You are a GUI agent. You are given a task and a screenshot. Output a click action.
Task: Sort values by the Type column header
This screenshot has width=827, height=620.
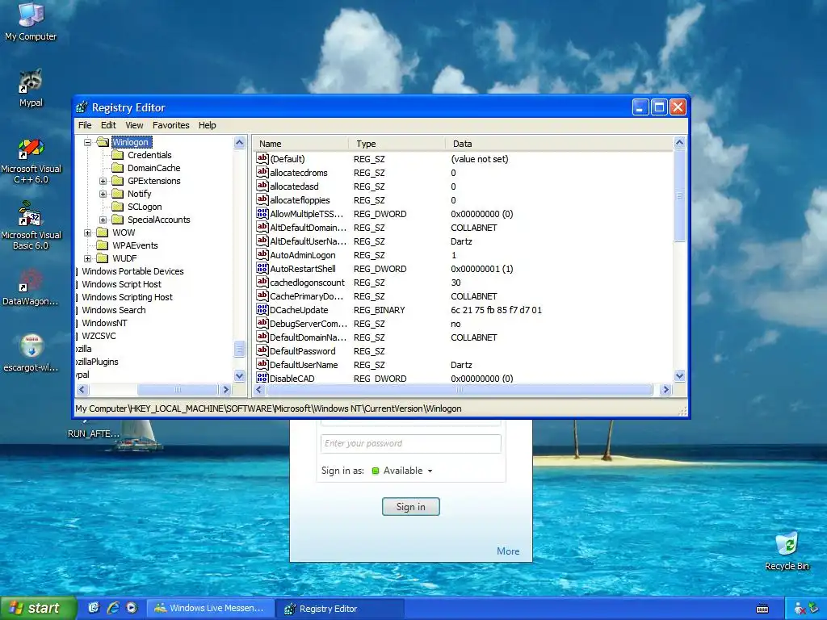(x=397, y=144)
